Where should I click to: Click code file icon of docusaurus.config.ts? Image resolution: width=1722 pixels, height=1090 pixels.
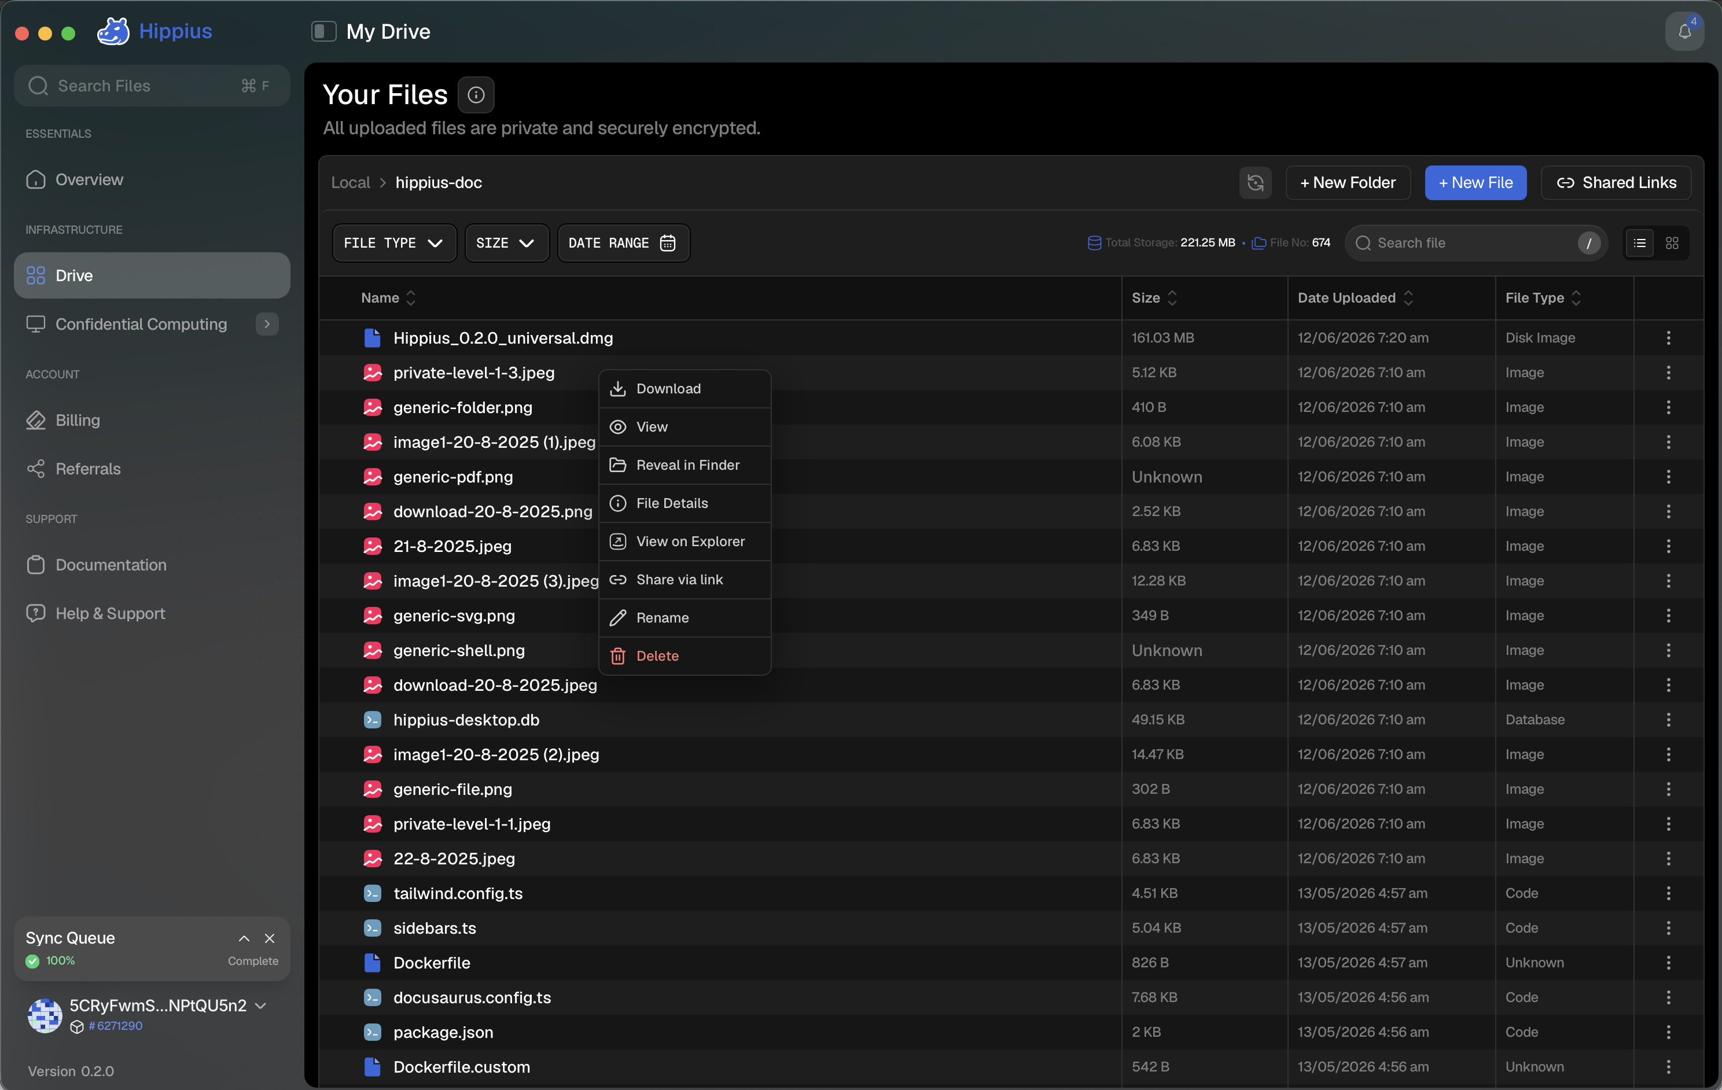click(373, 998)
